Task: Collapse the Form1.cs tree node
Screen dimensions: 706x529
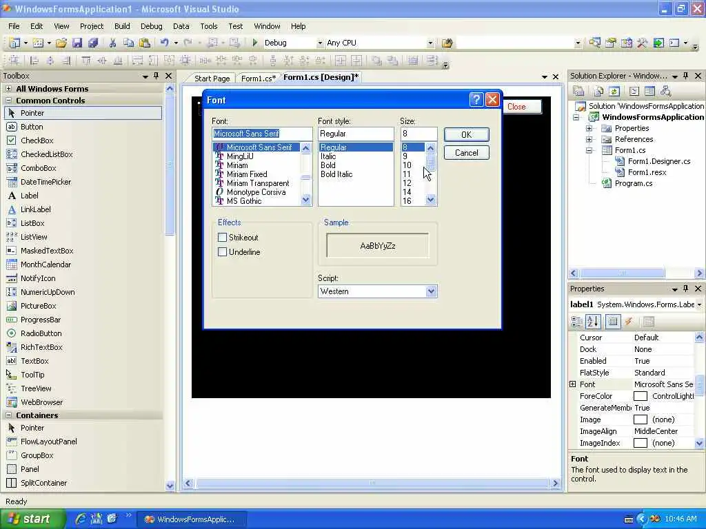Action: point(589,150)
